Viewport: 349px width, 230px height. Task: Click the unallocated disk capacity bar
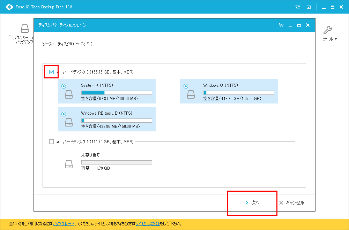click(x=117, y=162)
